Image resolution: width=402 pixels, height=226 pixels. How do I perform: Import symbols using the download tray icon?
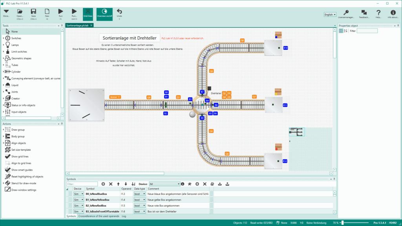pyautogui.click(x=220, y=184)
